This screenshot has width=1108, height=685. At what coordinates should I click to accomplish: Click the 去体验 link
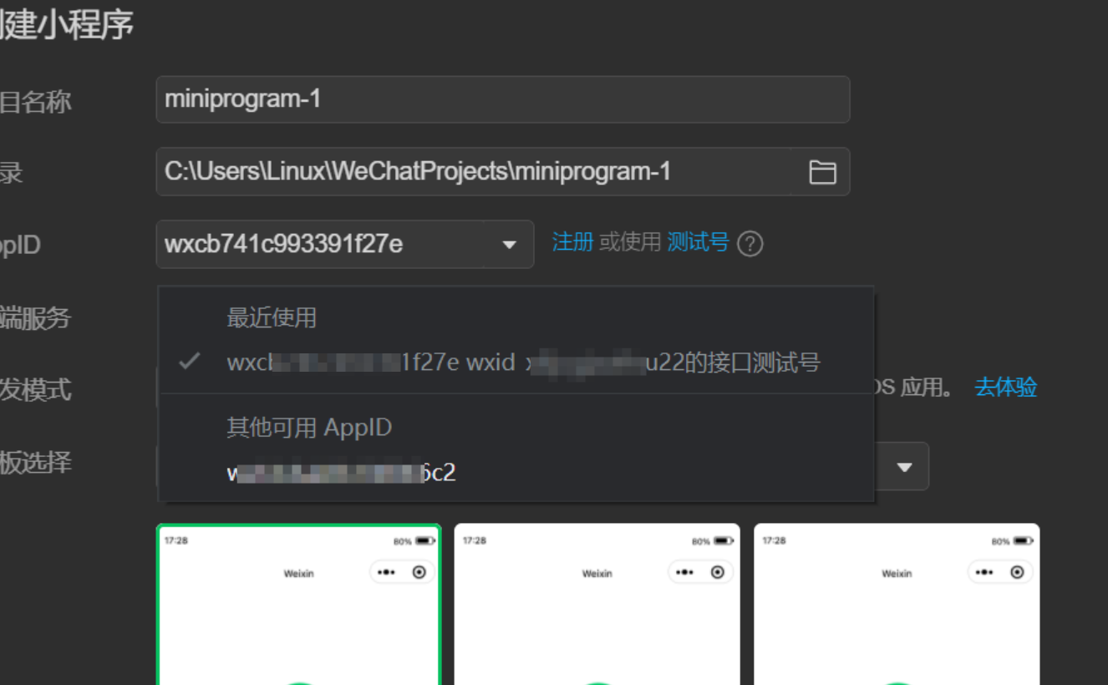point(1006,388)
